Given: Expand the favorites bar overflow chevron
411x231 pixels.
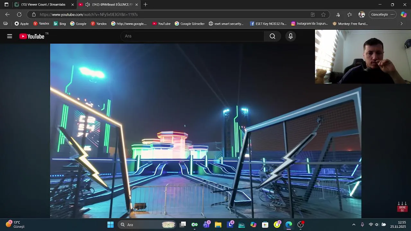Looking at the screenshot, I should tap(401, 23).
